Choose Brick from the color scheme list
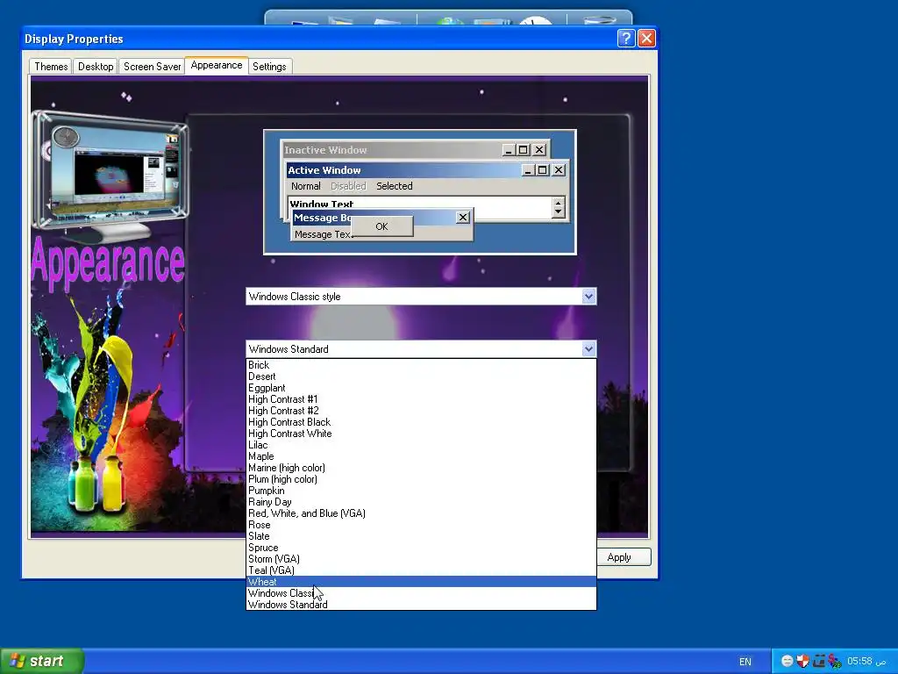Viewport: 898px width, 674px height. tap(421, 365)
